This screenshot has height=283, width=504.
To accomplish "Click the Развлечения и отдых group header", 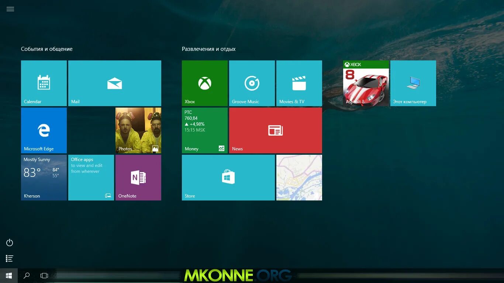I will click(x=208, y=49).
